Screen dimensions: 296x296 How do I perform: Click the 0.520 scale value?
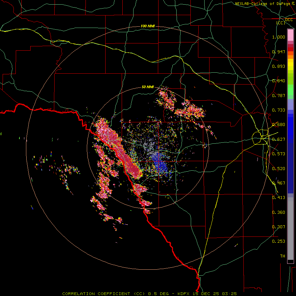click(x=279, y=169)
